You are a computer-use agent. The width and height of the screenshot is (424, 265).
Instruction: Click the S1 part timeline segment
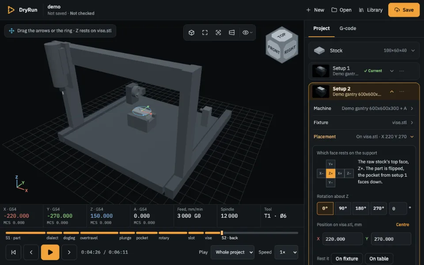point(26,233)
